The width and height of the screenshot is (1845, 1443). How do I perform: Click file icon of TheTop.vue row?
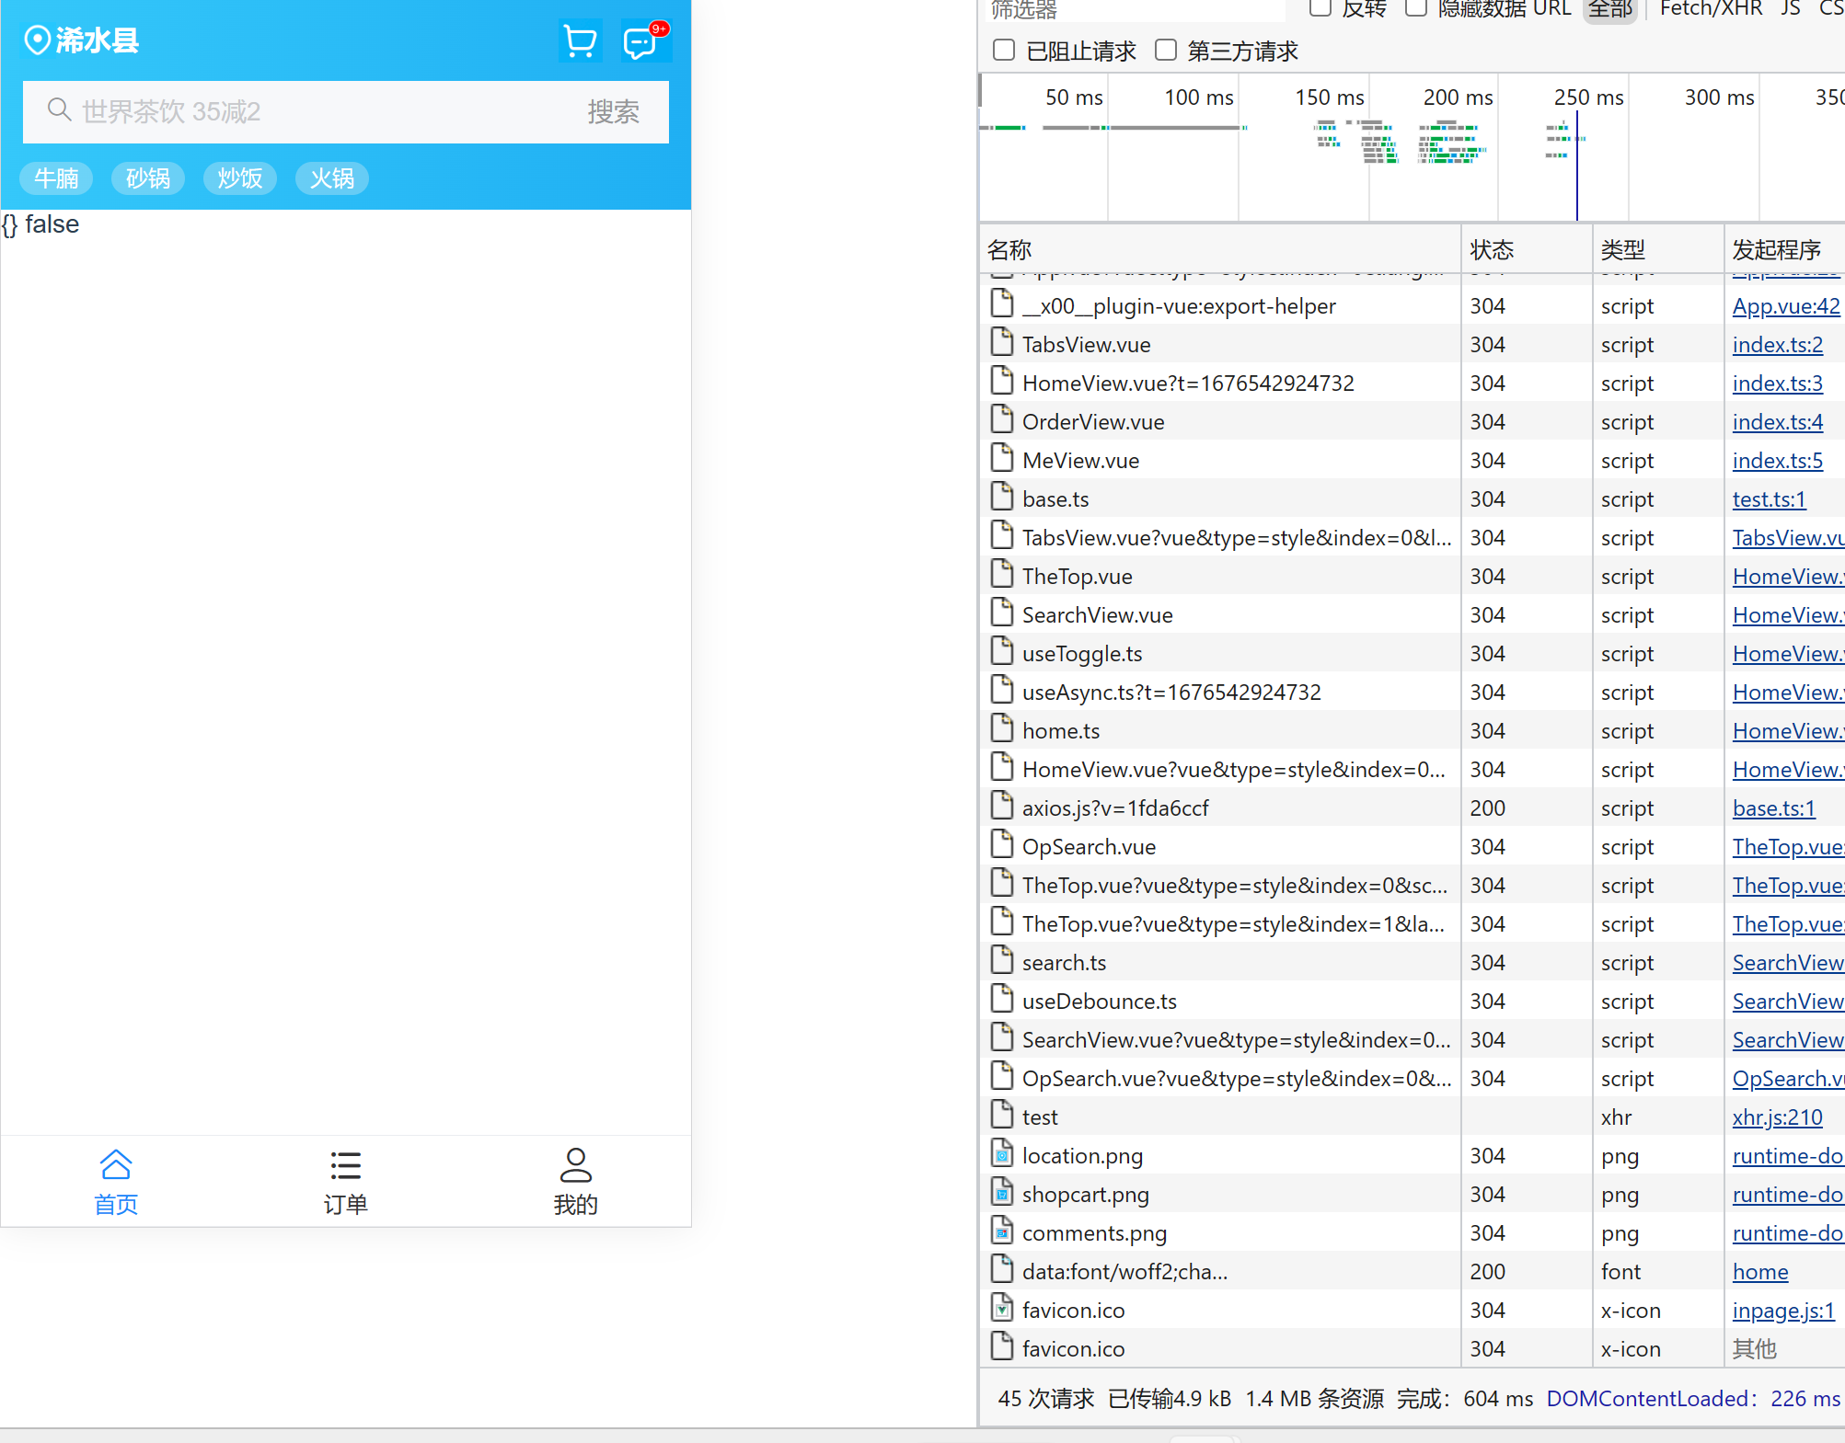coord(1002,574)
